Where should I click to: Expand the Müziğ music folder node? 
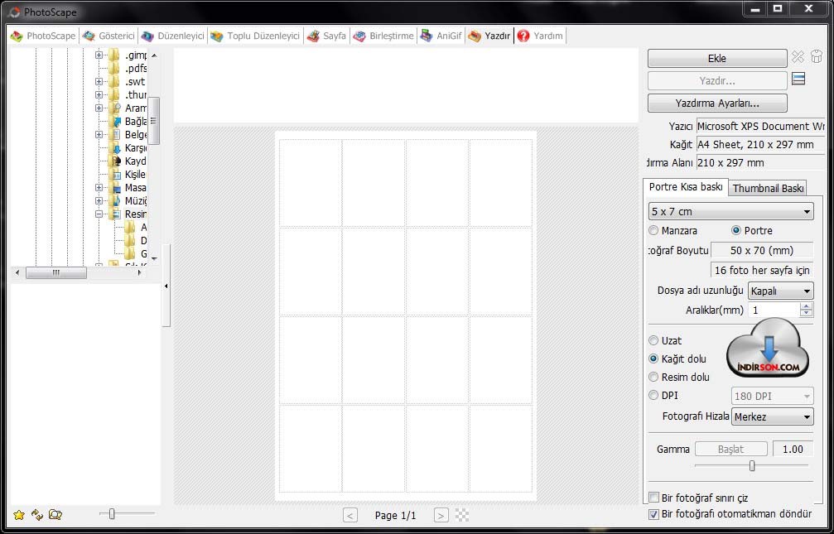[99, 201]
